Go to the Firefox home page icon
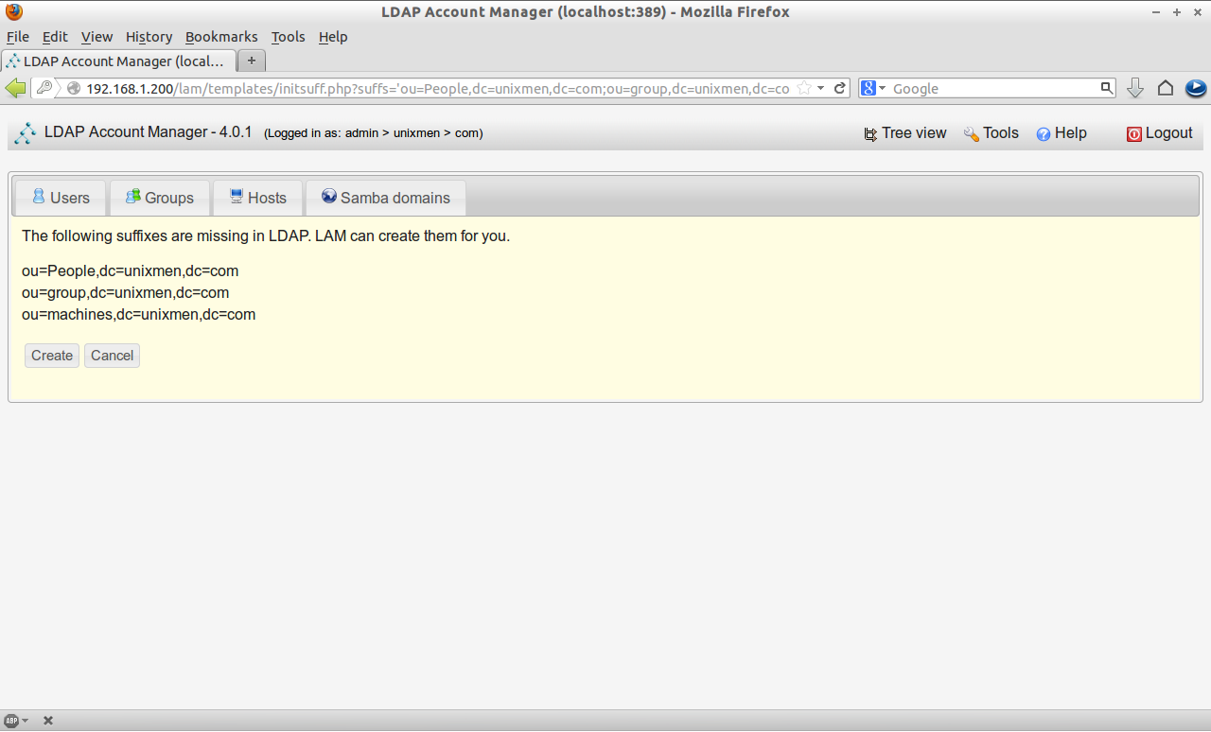 (1166, 88)
